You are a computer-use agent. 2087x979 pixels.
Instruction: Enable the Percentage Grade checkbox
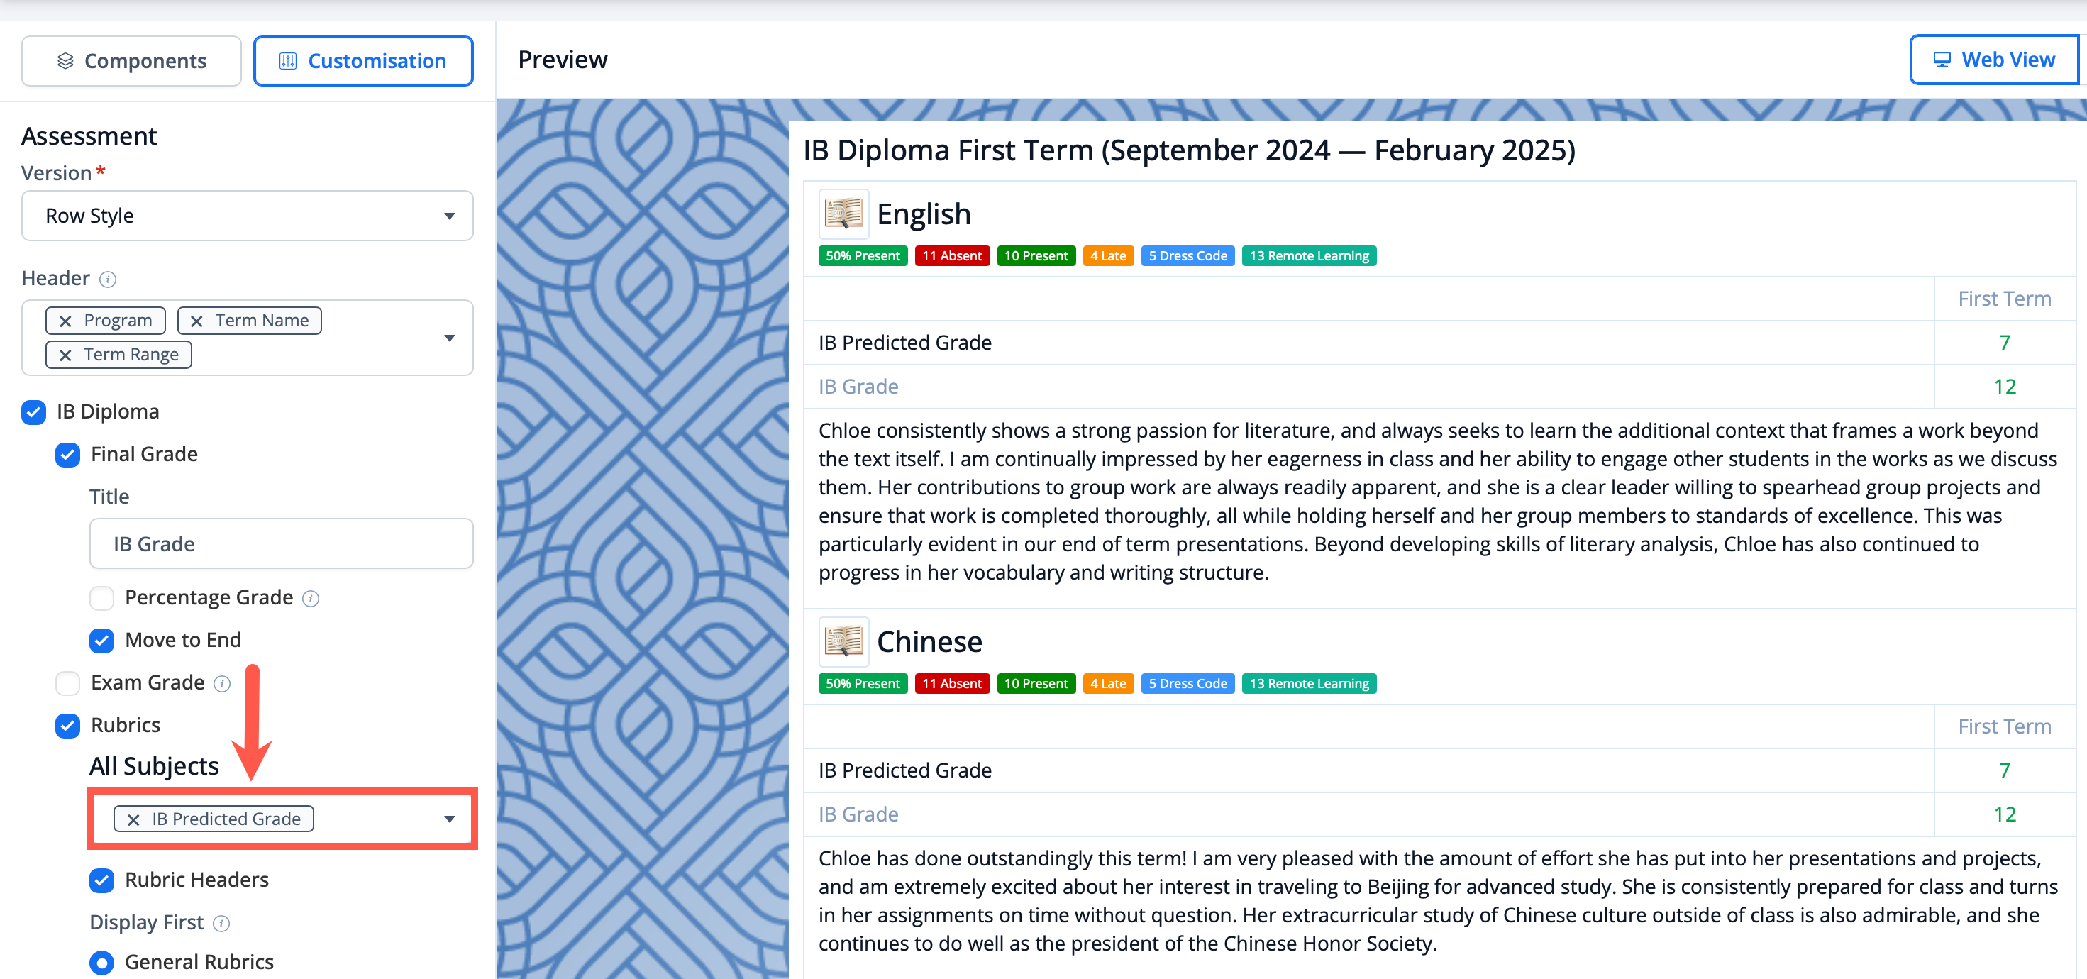tap(102, 598)
